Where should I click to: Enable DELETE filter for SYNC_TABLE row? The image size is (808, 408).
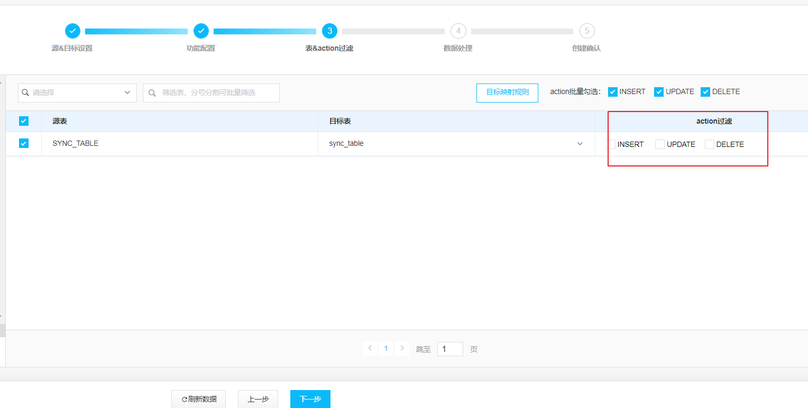710,144
